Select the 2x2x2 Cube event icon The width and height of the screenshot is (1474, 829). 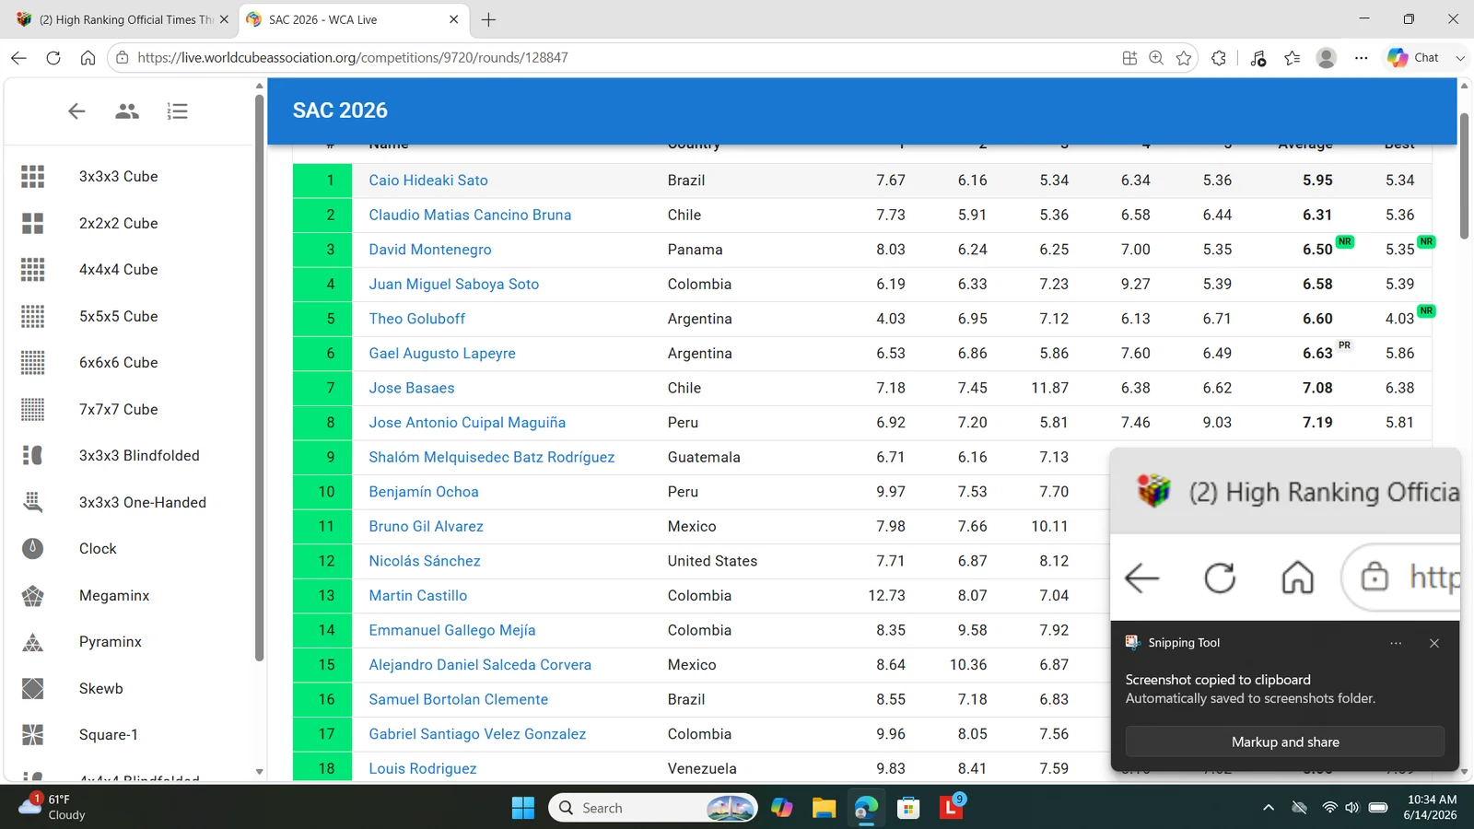[32, 223]
